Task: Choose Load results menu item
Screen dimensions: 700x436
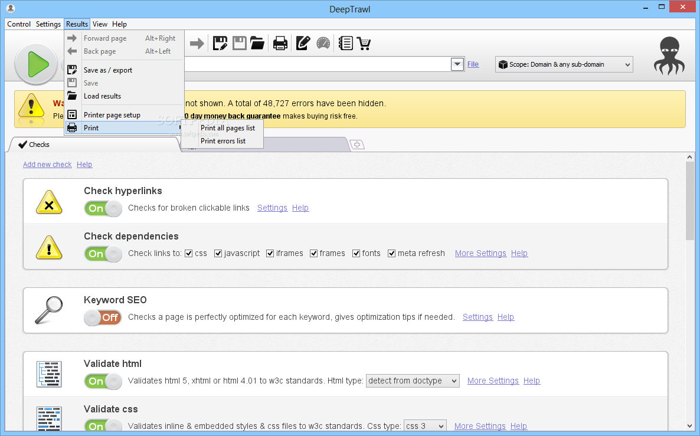Action: click(125, 96)
